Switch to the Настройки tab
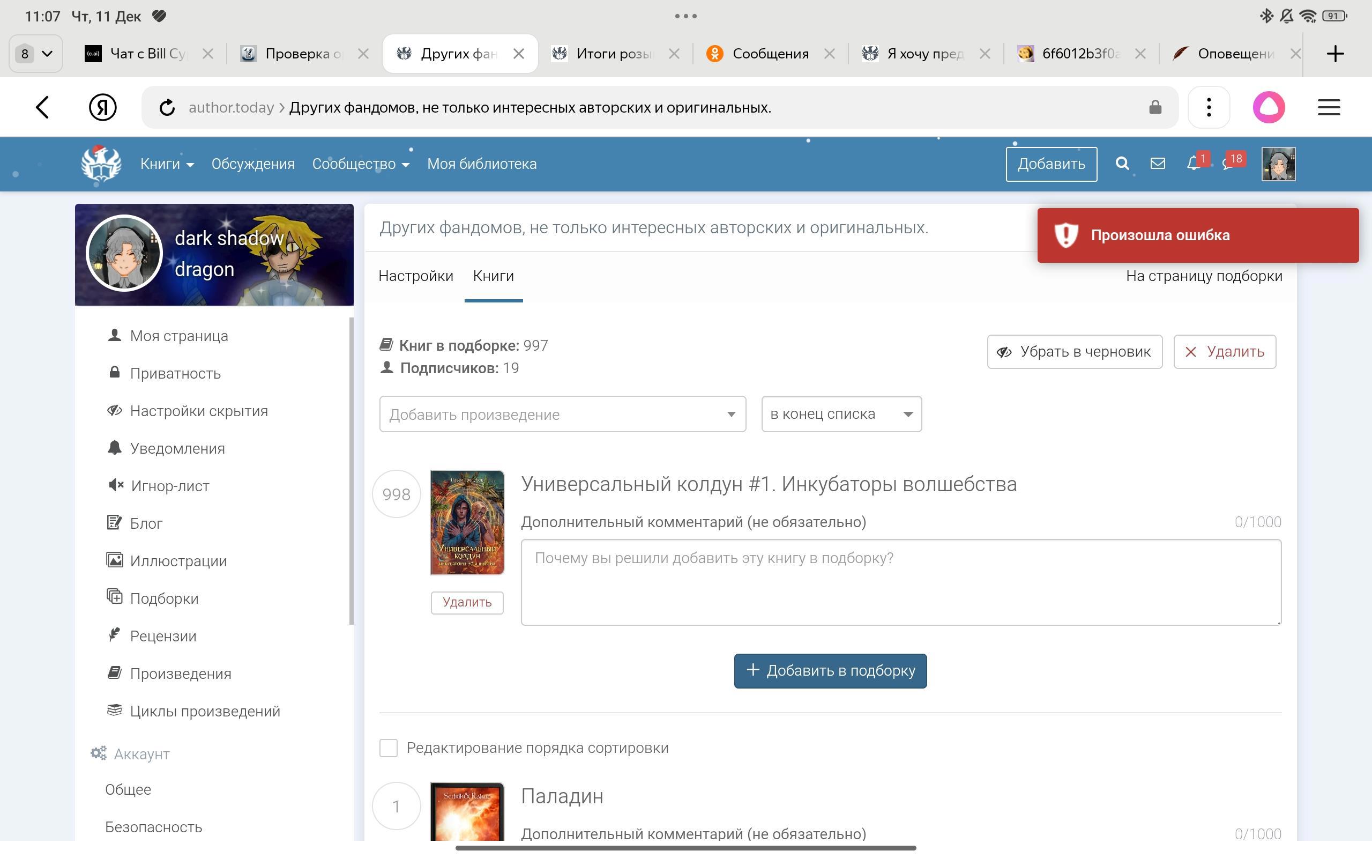 [415, 276]
